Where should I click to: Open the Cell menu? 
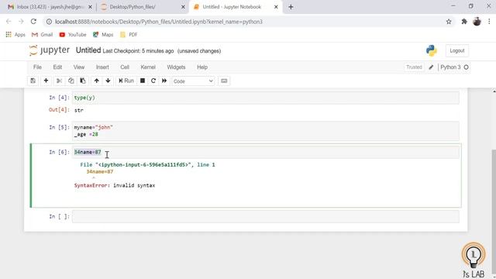coord(125,67)
